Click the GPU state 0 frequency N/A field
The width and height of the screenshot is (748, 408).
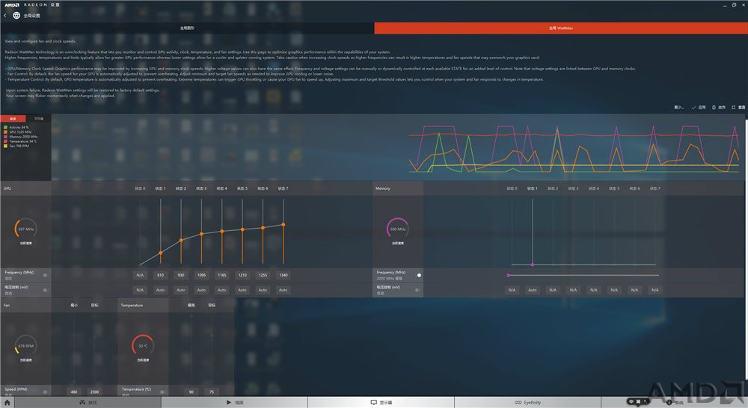click(x=140, y=275)
